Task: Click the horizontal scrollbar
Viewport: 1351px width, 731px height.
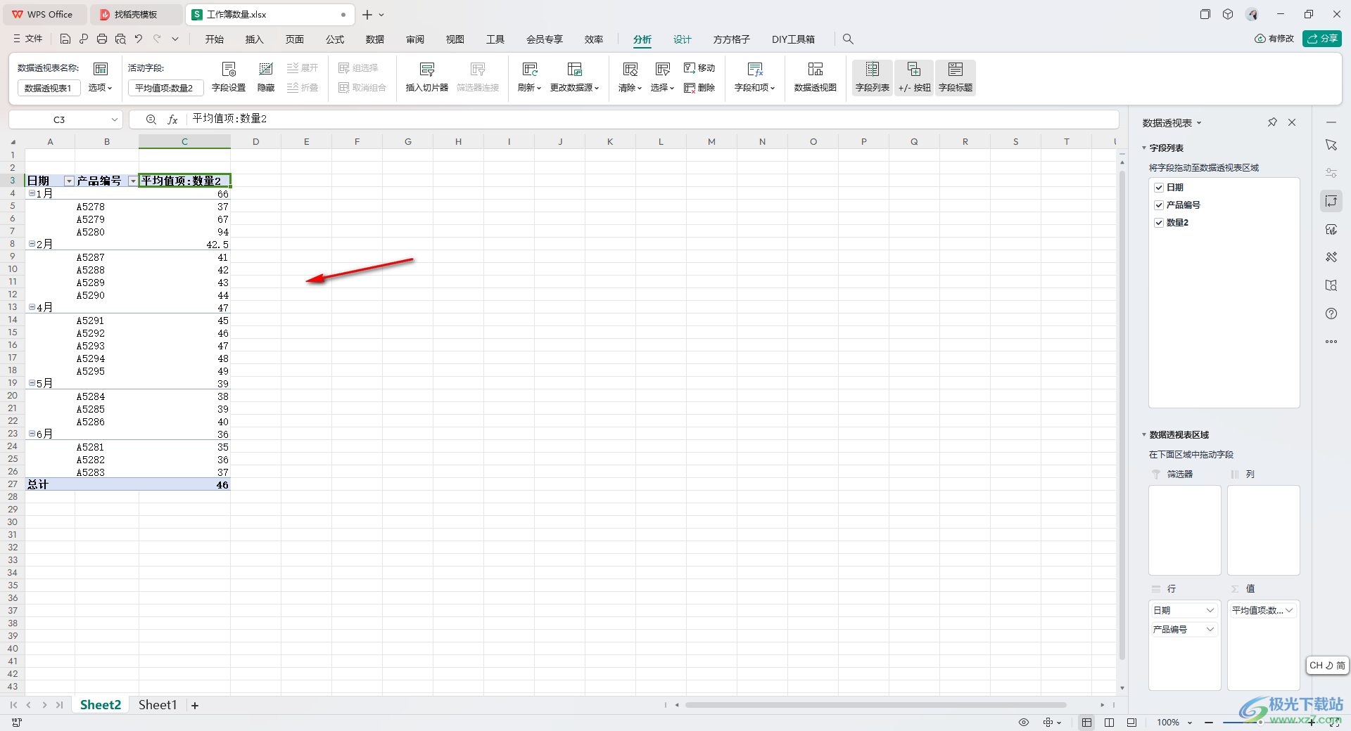Action: point(876,705)
